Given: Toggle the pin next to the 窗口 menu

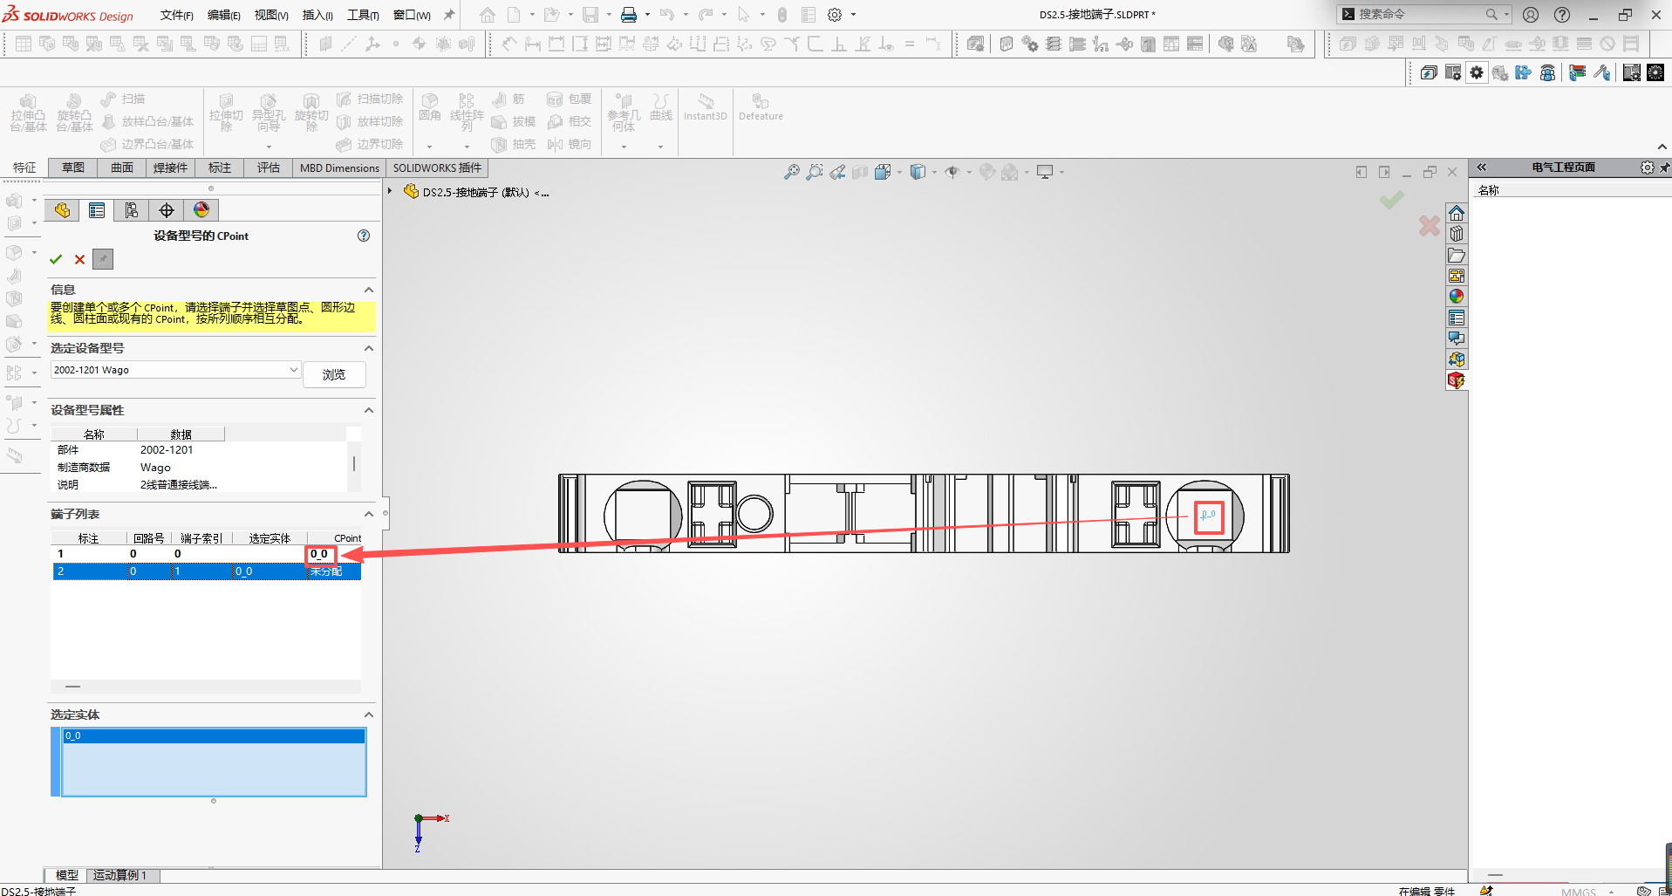Looking at the screenshot, I should (449, 15).
